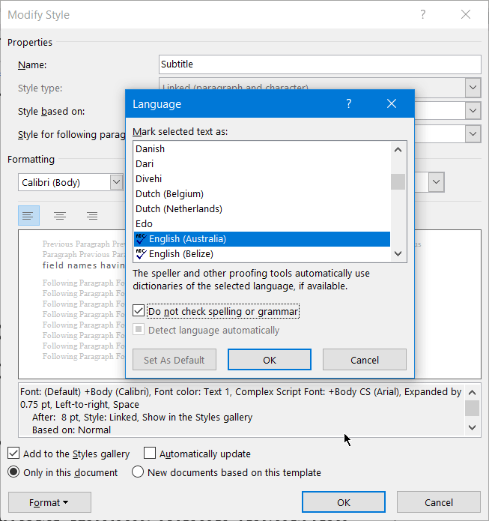489x521 pixels.
Task: Click the Language dialog help question mark
Action: (x=348, y=103)
